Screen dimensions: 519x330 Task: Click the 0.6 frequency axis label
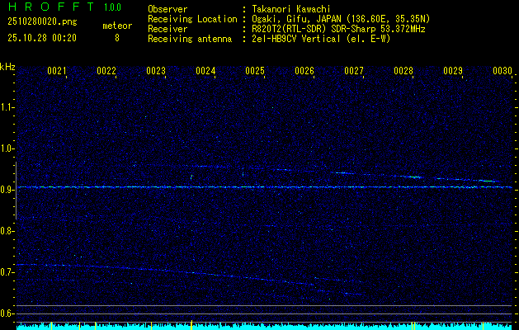pos(7,313)
